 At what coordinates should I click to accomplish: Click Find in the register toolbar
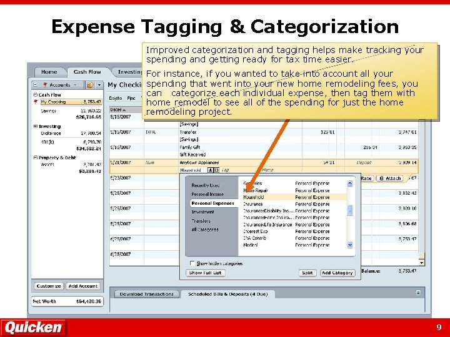(x=131, y=99)
